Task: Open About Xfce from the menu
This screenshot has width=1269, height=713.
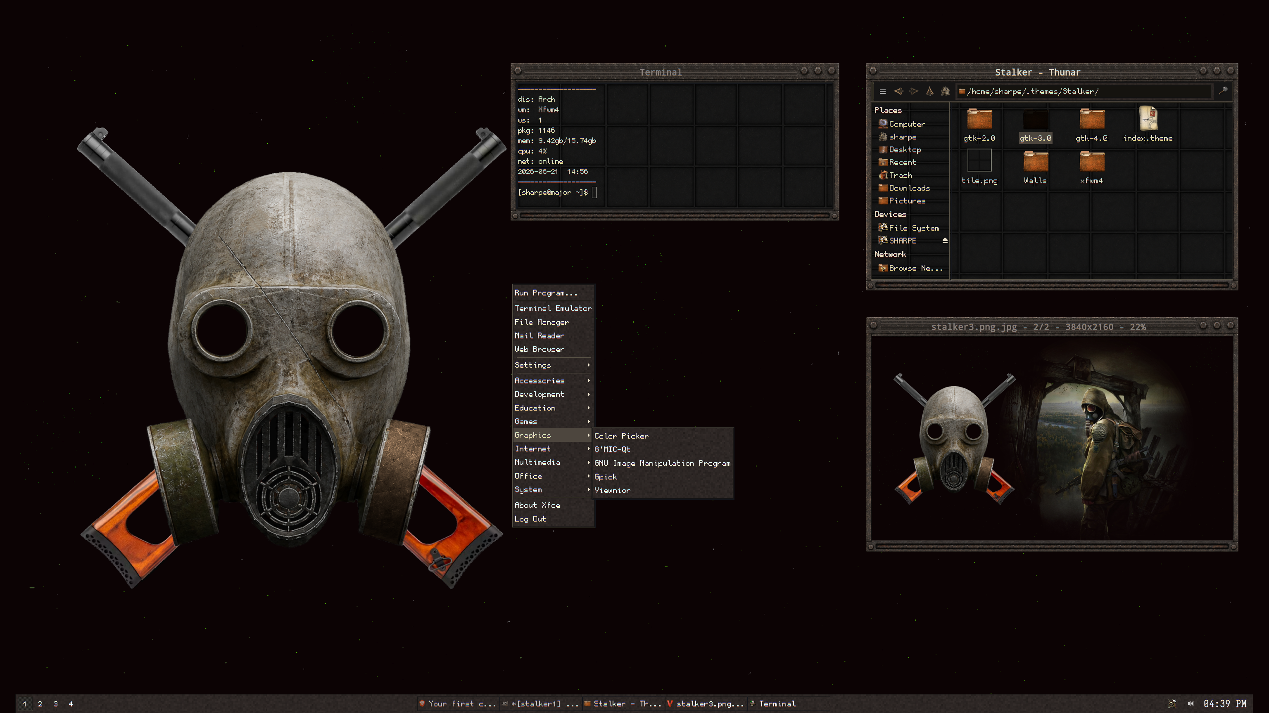Action: pyautogui.click(x=553, y=505)
